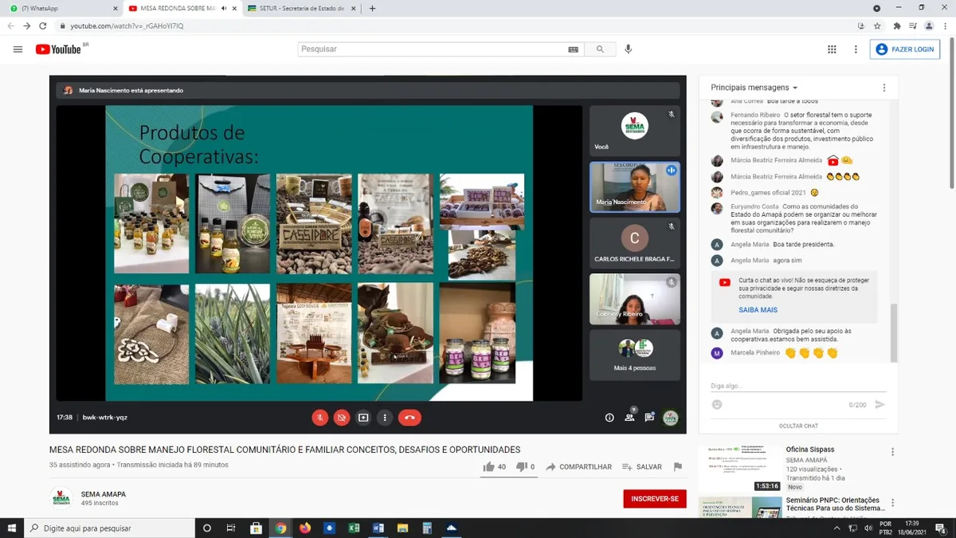The height and width of the screenshot is (538, 956).
Task: Click the FAZER LOGIN button
Action: 905,49
